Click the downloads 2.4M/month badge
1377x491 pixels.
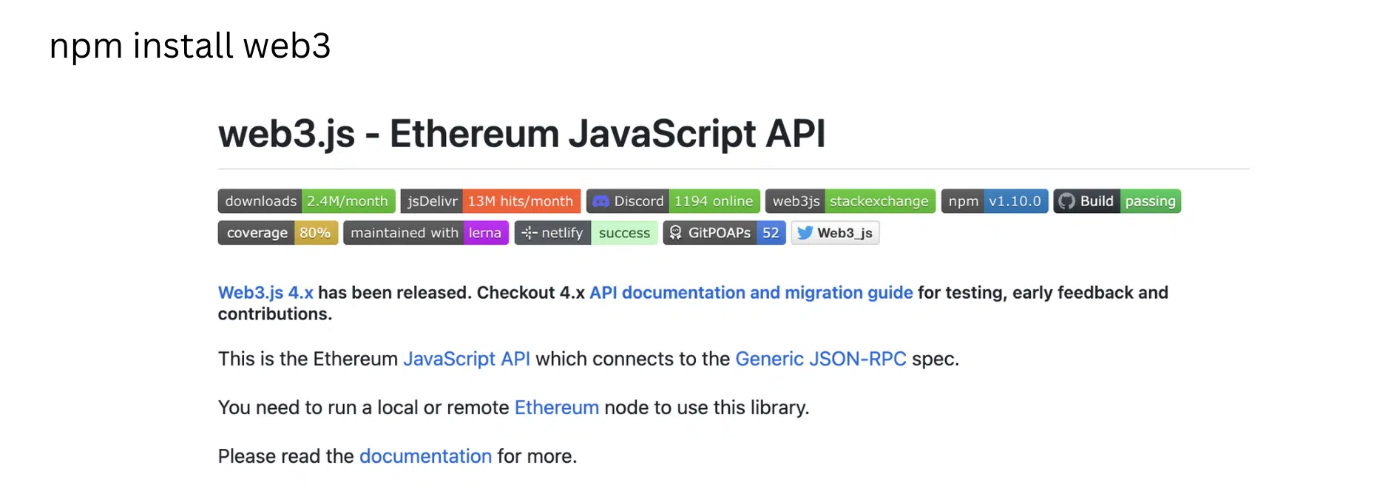tap(306, 201)
